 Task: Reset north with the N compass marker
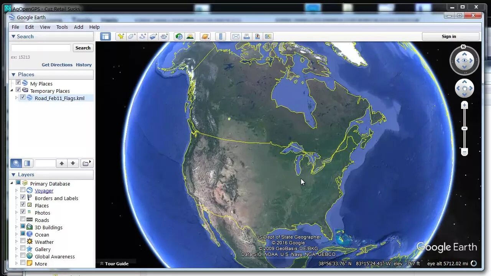click(x=463, y=47)
